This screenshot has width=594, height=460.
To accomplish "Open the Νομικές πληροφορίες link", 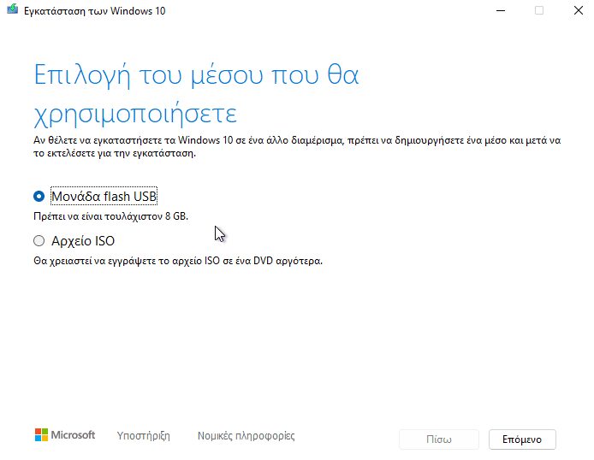I will (247, 436).
